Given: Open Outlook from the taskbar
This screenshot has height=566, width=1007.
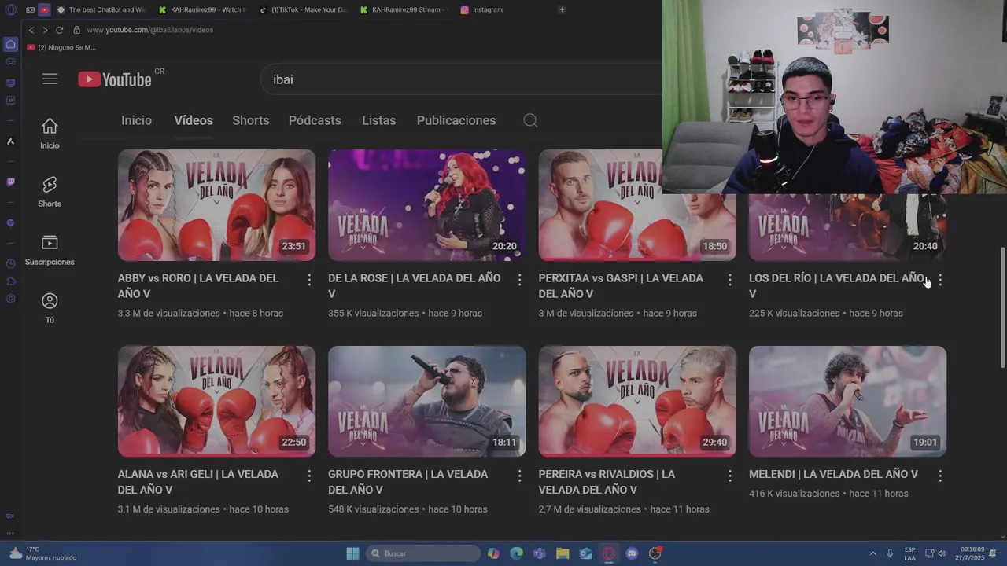Looking at the screenshot, I should (585, 553).
